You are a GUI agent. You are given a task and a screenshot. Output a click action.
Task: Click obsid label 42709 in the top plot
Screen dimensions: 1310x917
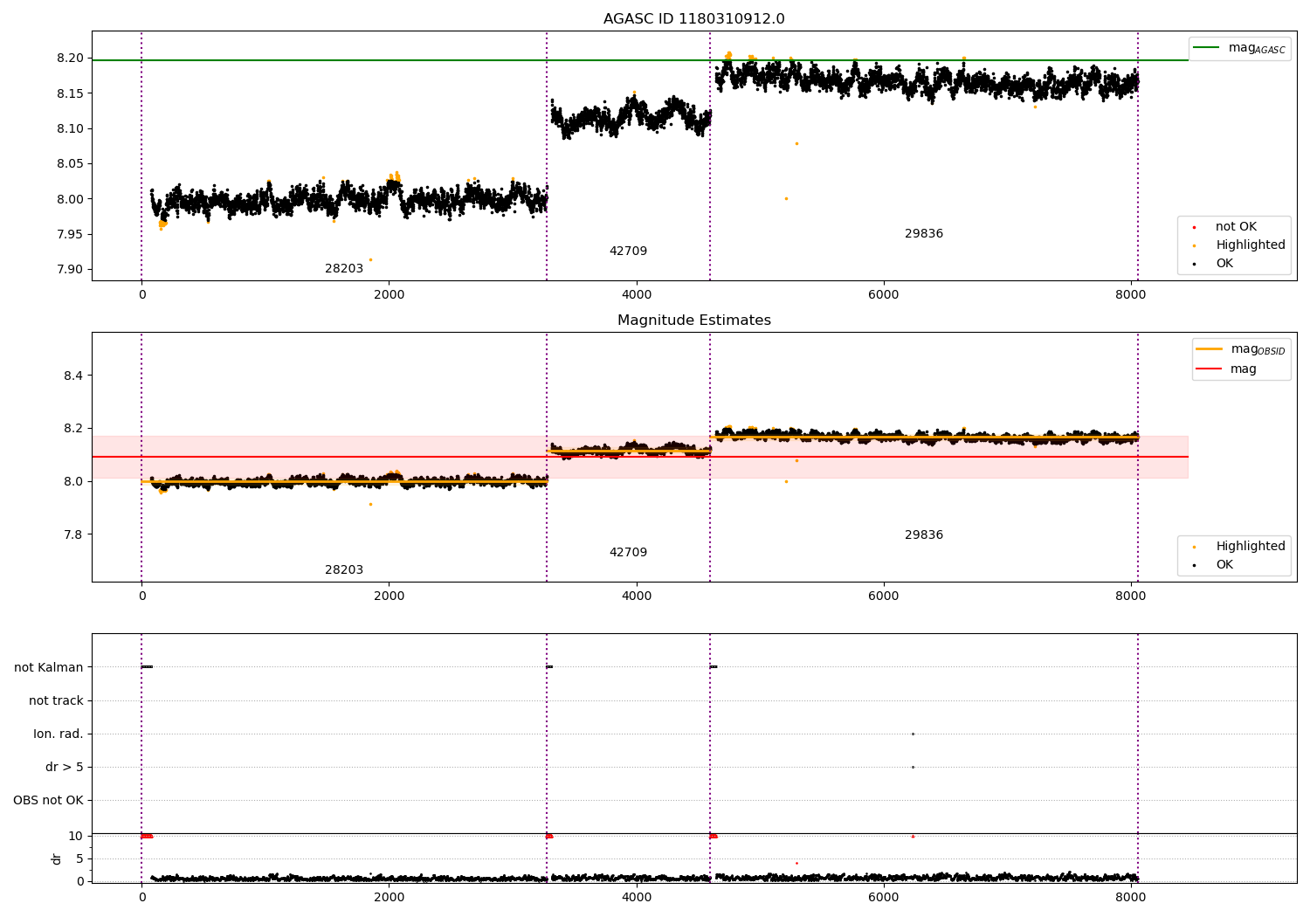click(x=628, y=252)
